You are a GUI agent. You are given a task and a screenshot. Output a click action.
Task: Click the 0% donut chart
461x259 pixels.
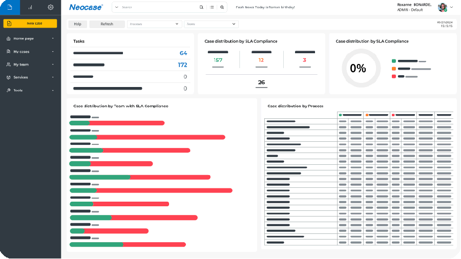361,68
